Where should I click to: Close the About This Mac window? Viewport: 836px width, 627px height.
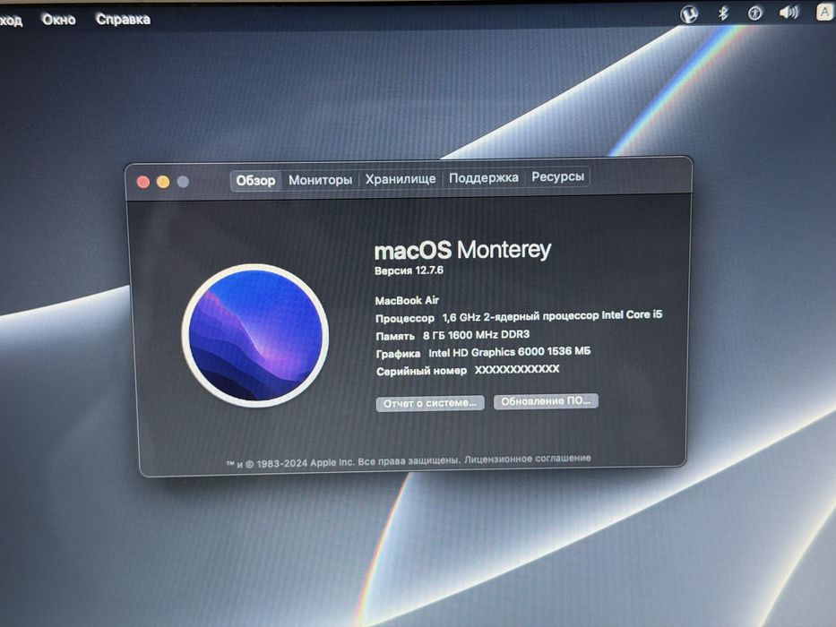[142, 183]
